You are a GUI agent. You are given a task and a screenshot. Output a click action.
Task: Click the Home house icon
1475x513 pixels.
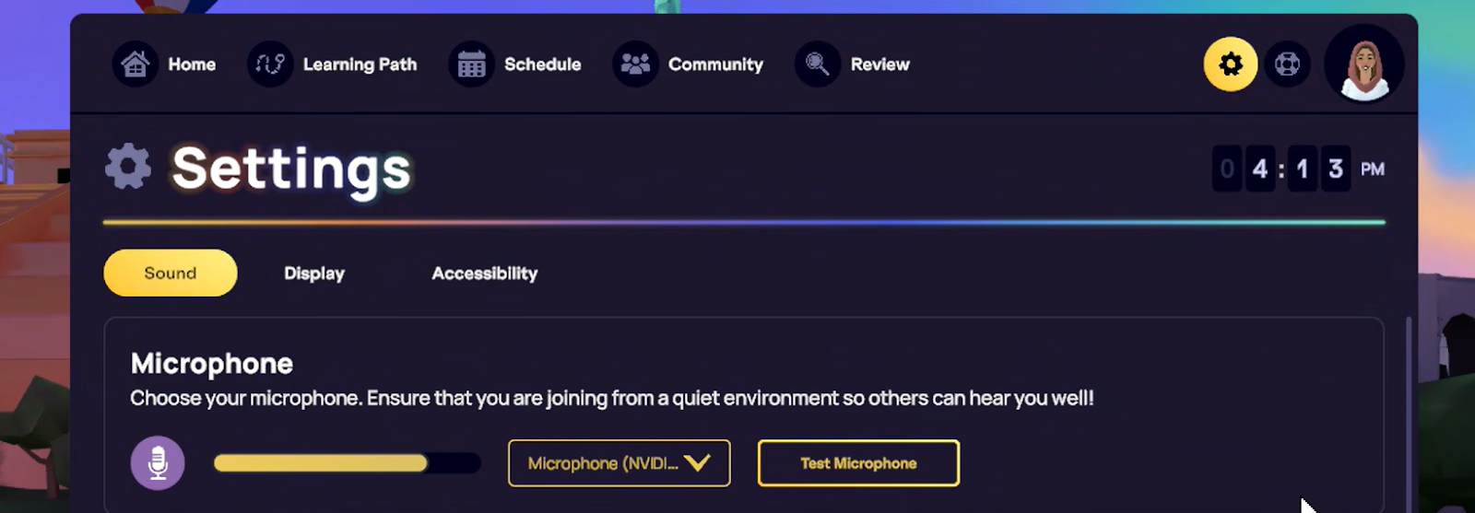[136, 64]
